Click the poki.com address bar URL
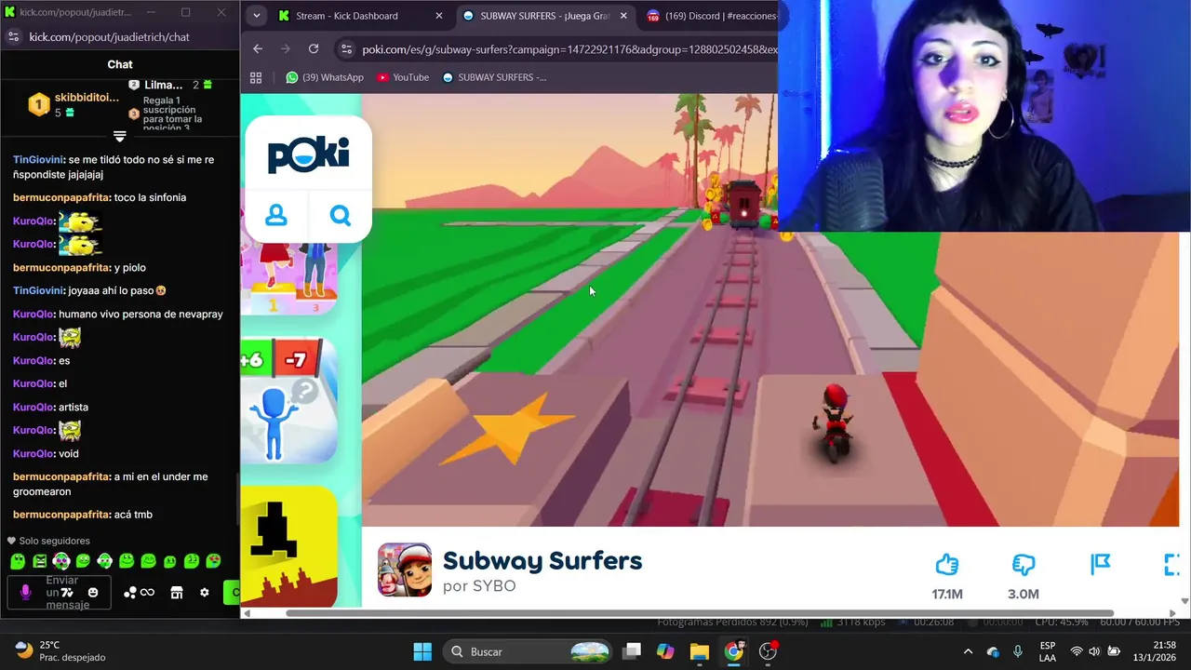Image resolution: width=1191 pixels, height=670 pixels. [x=569, y=49]
